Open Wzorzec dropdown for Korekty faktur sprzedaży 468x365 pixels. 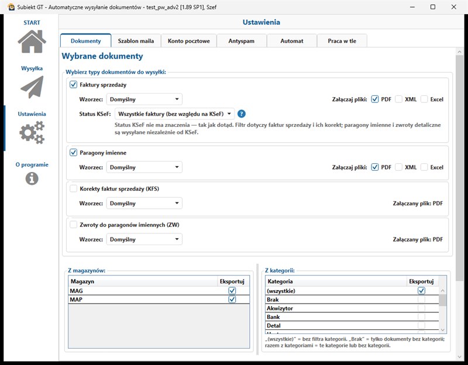click(x=144, y=203)
